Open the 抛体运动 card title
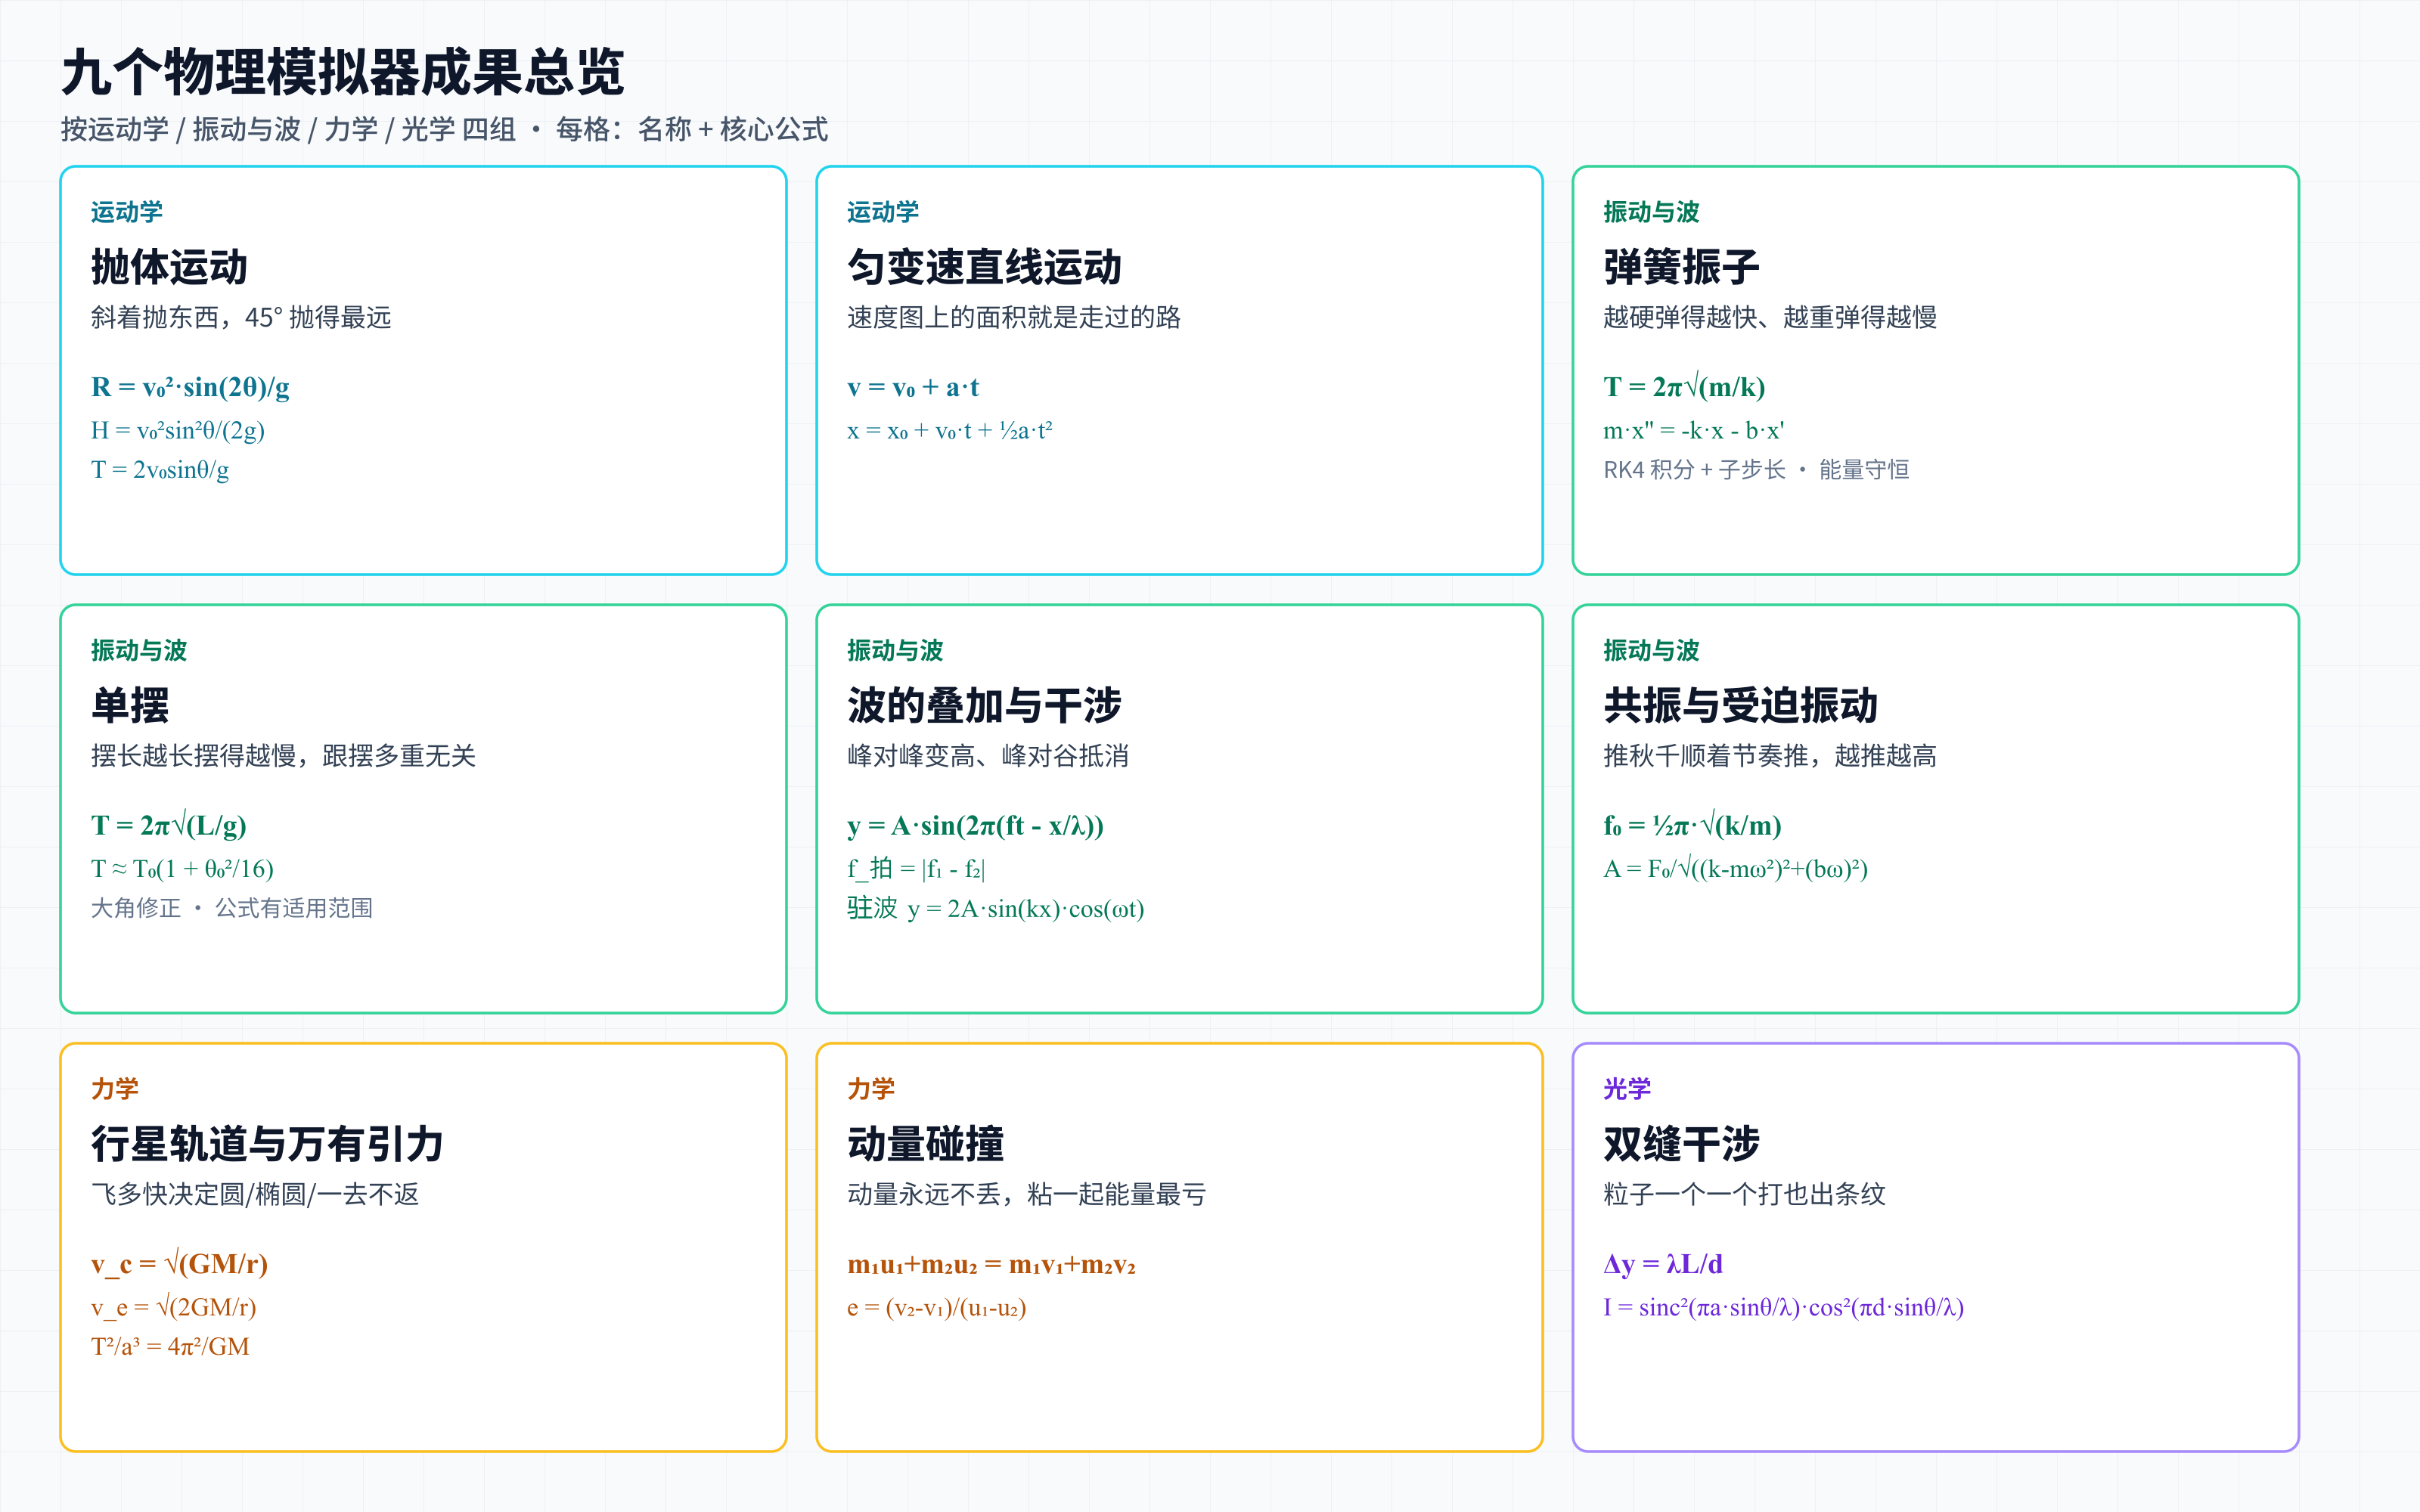 tap(169, 267)
